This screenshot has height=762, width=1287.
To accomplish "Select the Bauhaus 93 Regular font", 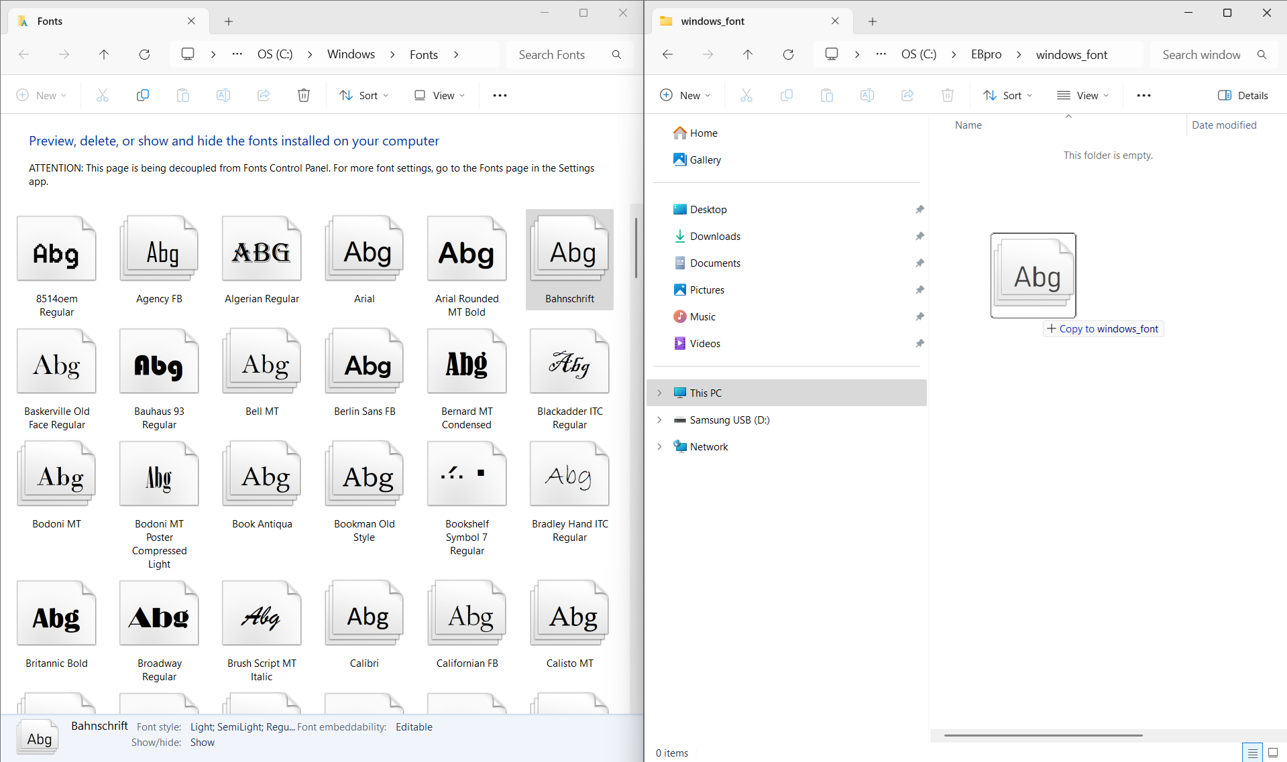I will tap(159, 379).
